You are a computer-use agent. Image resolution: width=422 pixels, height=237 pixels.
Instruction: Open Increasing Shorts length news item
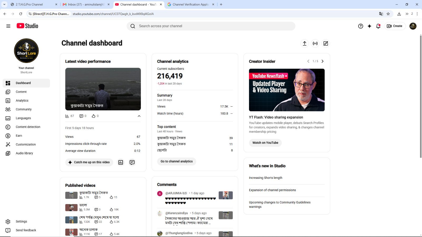click(x=266, y=178)
